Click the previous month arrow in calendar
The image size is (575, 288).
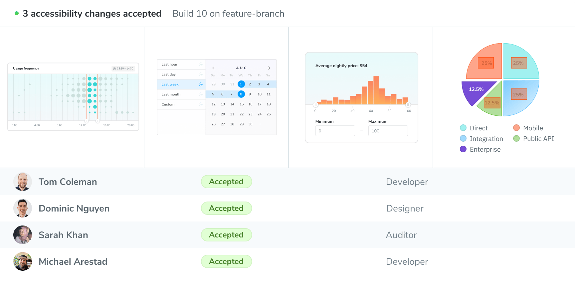tap(213, 68)
